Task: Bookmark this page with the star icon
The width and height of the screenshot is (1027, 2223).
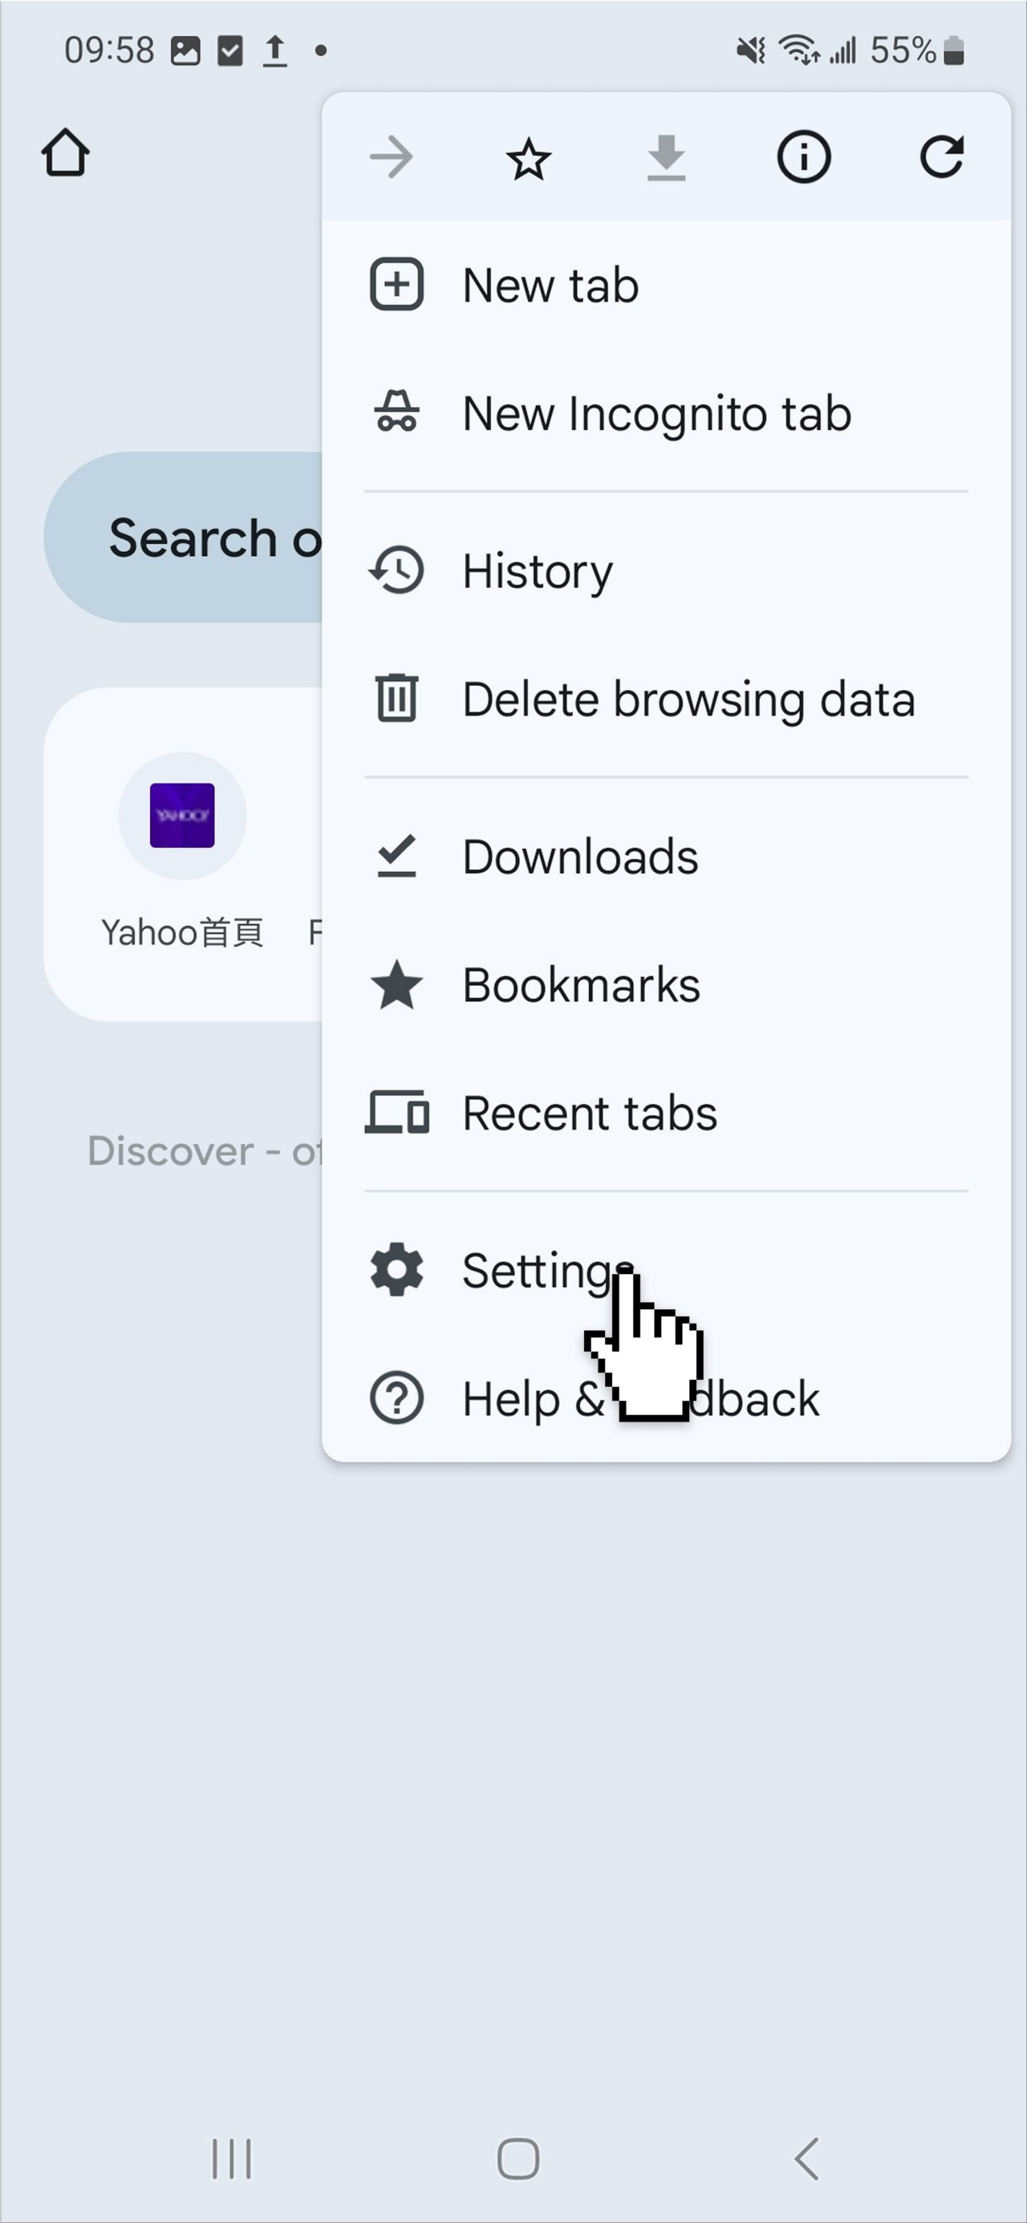Action: pyautogui.click(x=528, y=159)
